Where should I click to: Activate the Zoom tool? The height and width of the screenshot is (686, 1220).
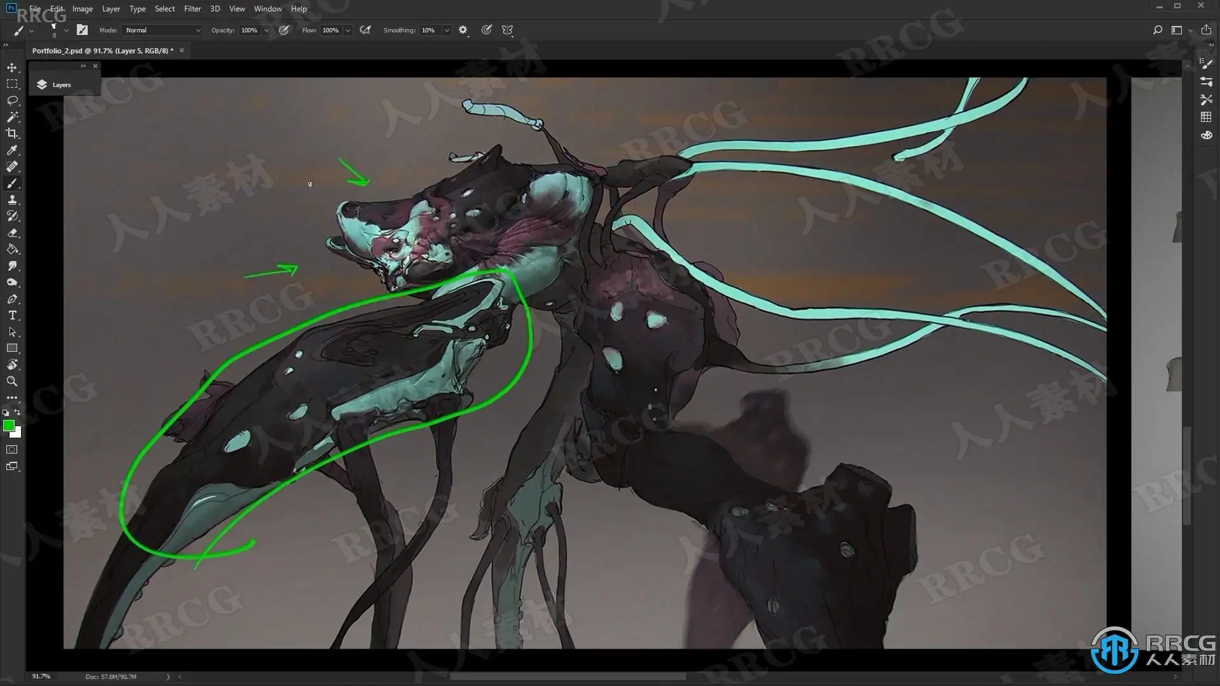12,381
